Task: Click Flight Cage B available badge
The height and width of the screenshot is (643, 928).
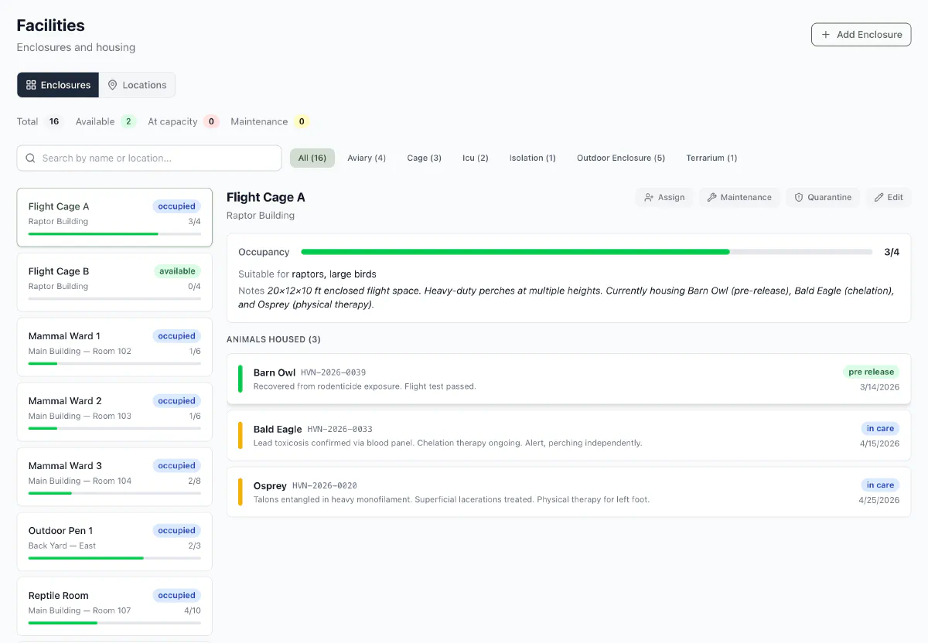Action: point(177,271)
